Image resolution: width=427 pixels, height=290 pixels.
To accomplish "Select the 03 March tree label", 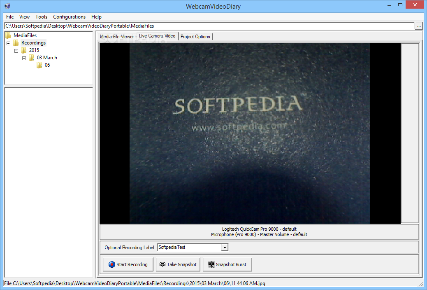I will [x=47, y=58].
